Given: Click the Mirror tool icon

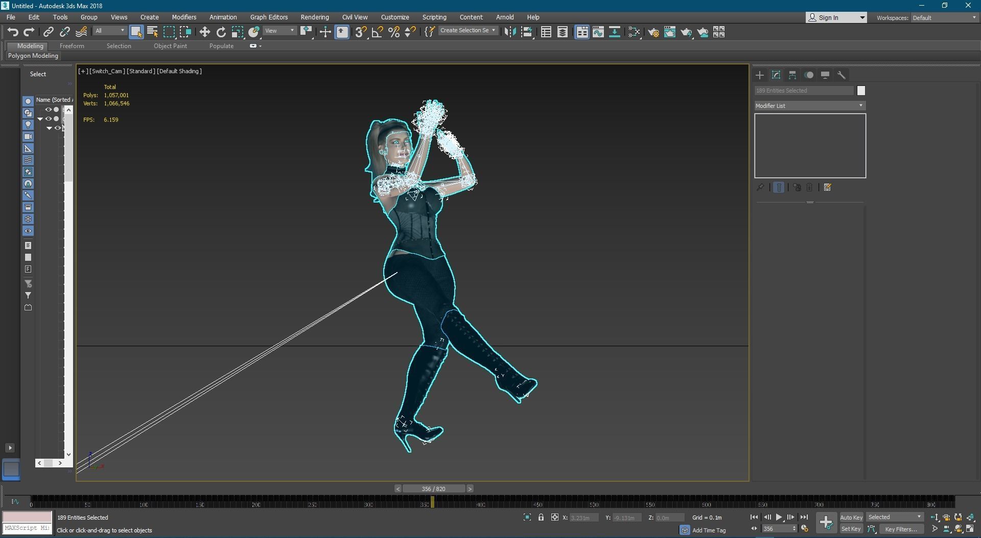Looking at the screenshot, I should [509, 32].
